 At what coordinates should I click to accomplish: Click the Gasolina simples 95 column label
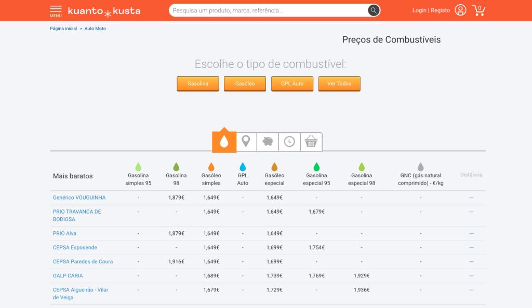point(138,179)
